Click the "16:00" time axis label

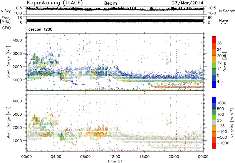[144, 157]
